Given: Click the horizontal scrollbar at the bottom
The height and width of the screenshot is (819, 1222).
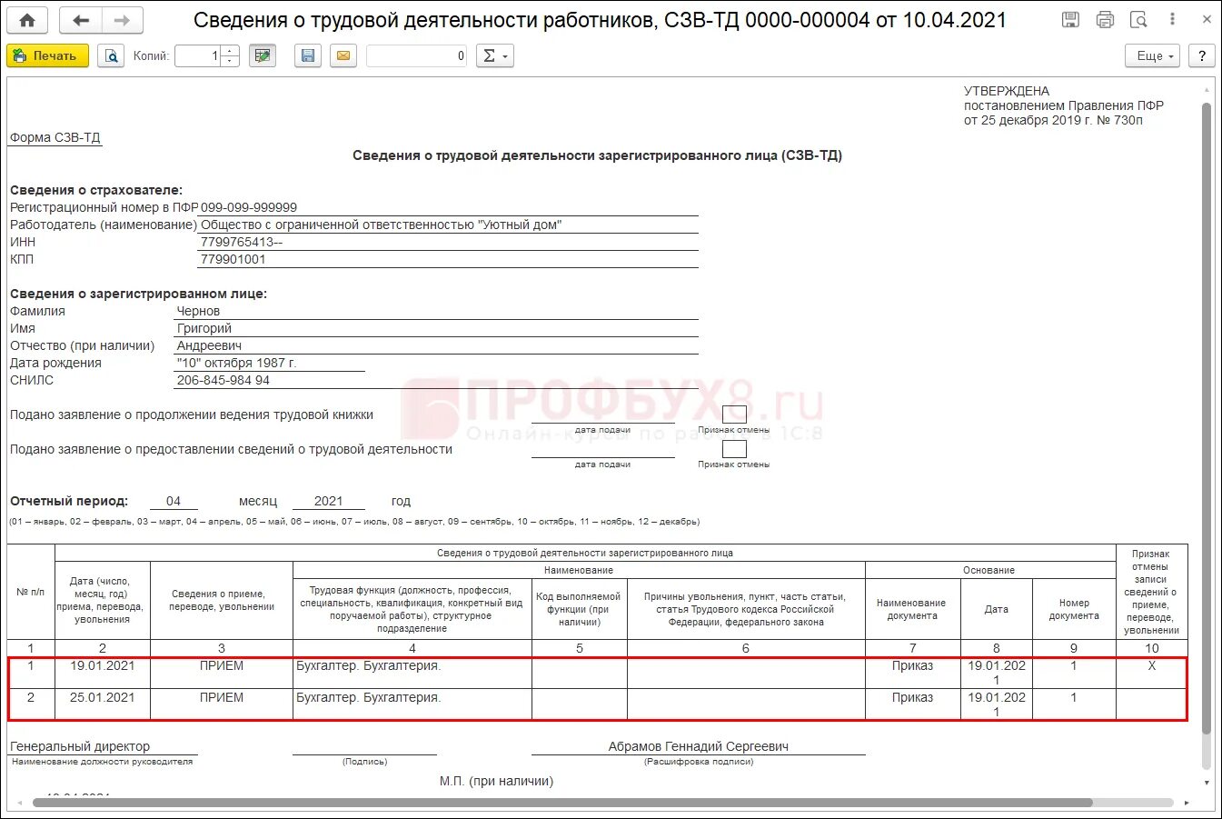Looking at the screenshot, I should coord(563,803).
